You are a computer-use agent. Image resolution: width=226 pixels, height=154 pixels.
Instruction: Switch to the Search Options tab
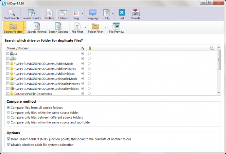[58, 27]
